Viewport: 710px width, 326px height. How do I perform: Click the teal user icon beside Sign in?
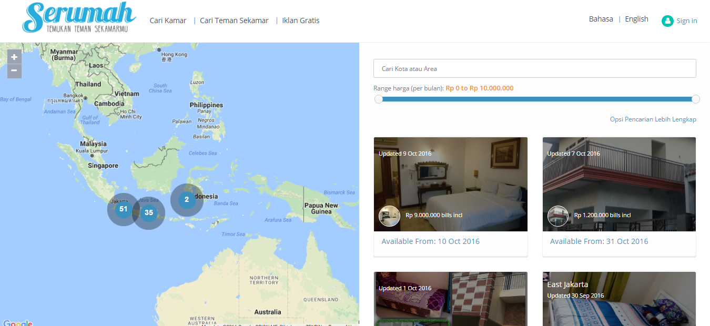(667, 21)
